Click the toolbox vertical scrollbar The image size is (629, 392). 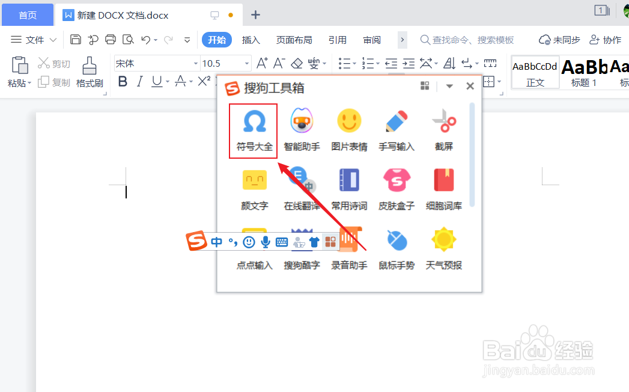472,155
